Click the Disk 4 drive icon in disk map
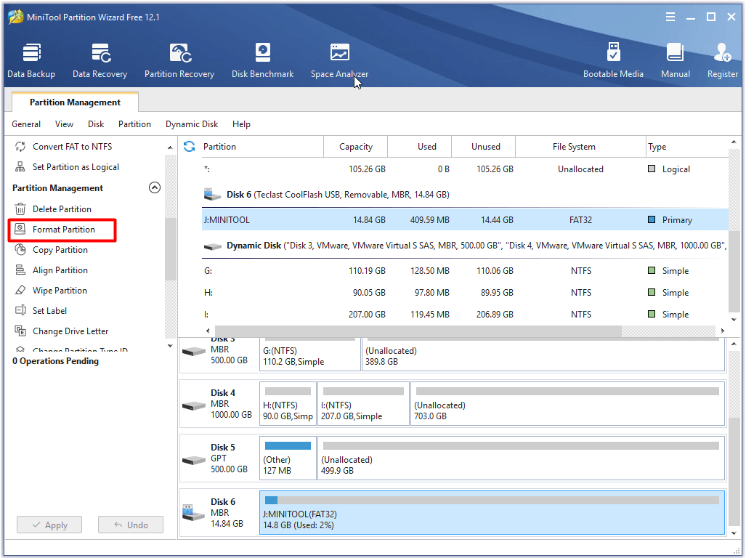Viewport: 746px width, 558px height. [194, 405]
